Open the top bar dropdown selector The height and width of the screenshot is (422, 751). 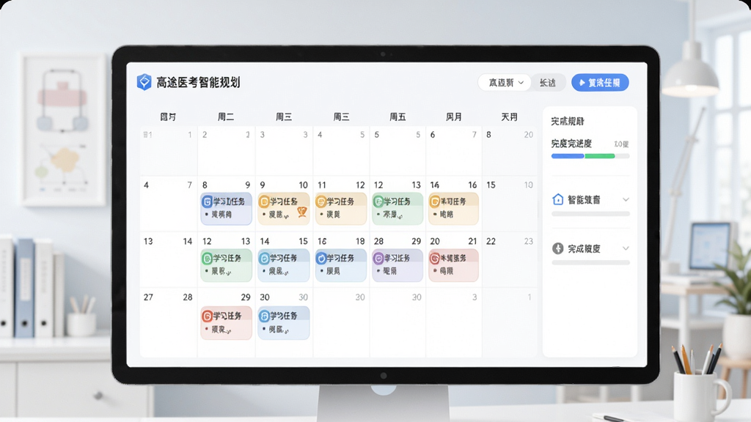tap(505, 83)
